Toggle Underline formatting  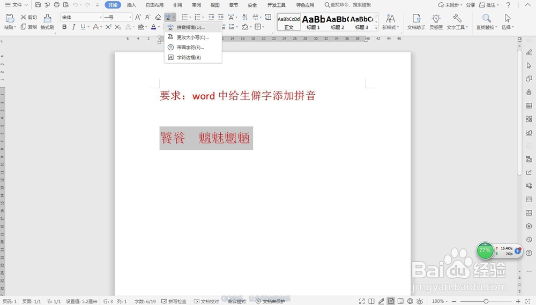click(x=83, y=27)
